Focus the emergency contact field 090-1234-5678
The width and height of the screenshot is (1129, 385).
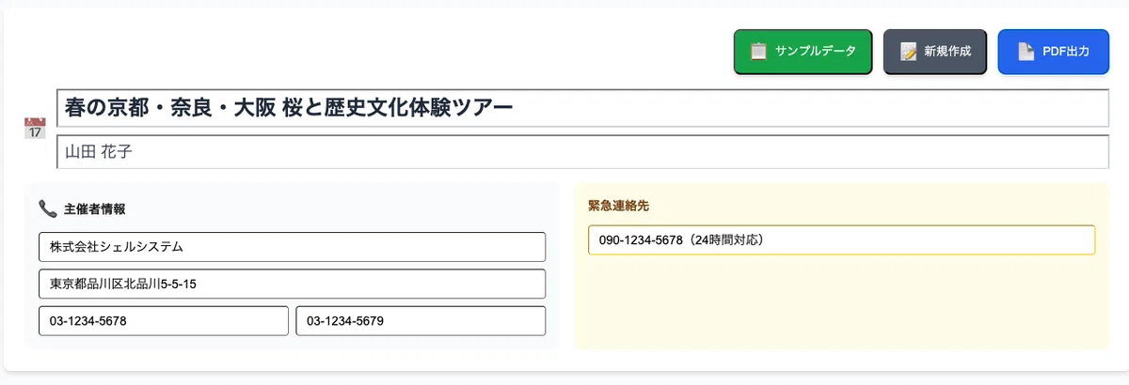(840, 240)
